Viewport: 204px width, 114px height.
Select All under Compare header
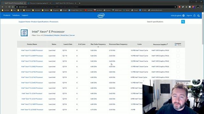click(176, 45)
